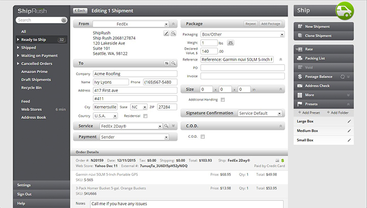Viewport: 367px width, 208px height.
Task: Open Amazon Prime in the sidebar
Action: (x=35, y=72)
